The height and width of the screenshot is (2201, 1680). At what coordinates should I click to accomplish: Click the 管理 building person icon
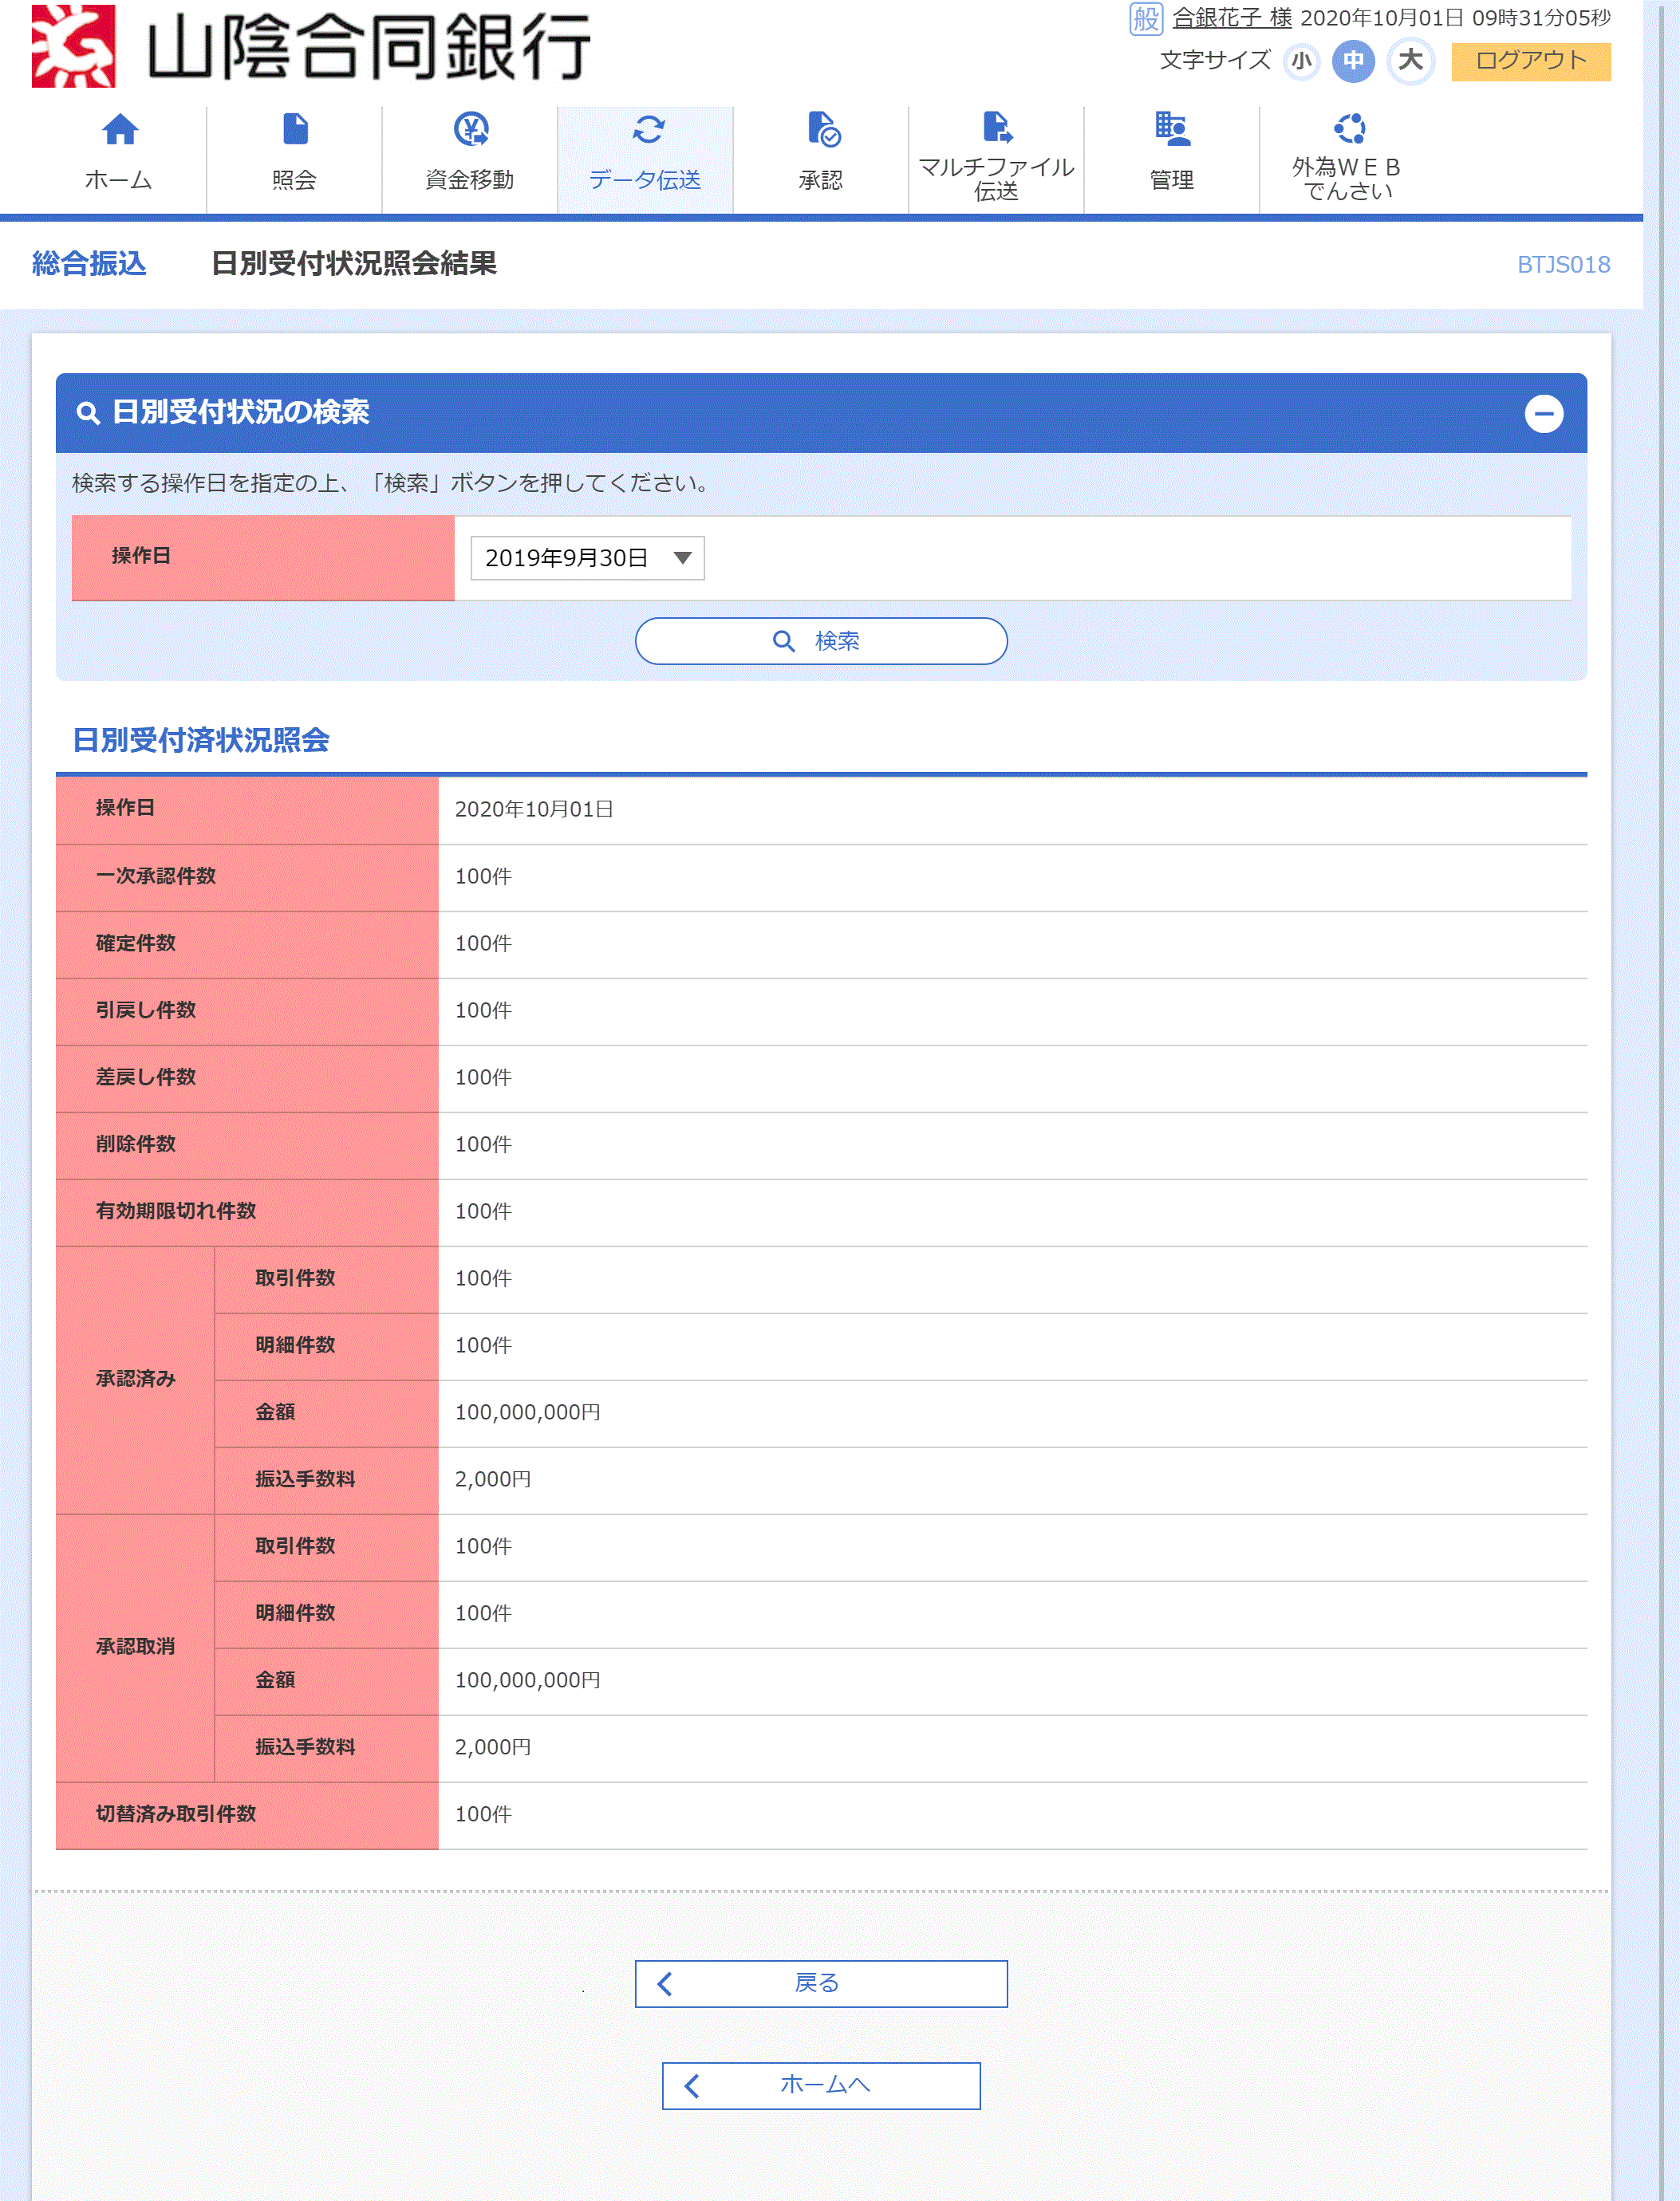[x=1171, y=129]
